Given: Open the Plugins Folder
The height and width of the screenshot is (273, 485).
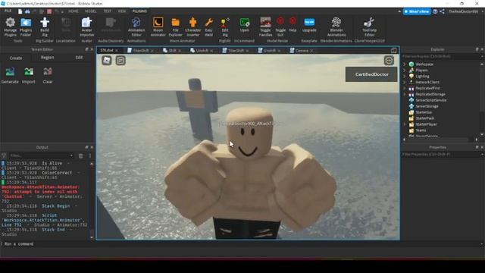Looking at the screenshot, I should 26,27.
